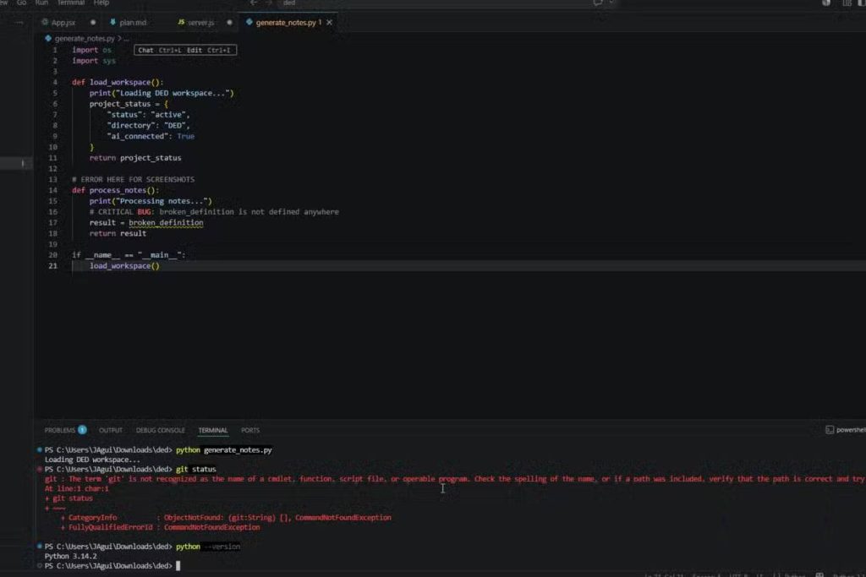Click the markdown icon on plan.md tab
Viewport: 866px width, 577px height.
pyautogui.click(x=112, y=22)
